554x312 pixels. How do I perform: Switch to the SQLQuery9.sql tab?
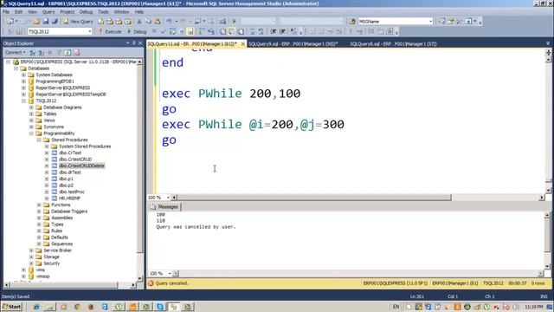point(293,44)
